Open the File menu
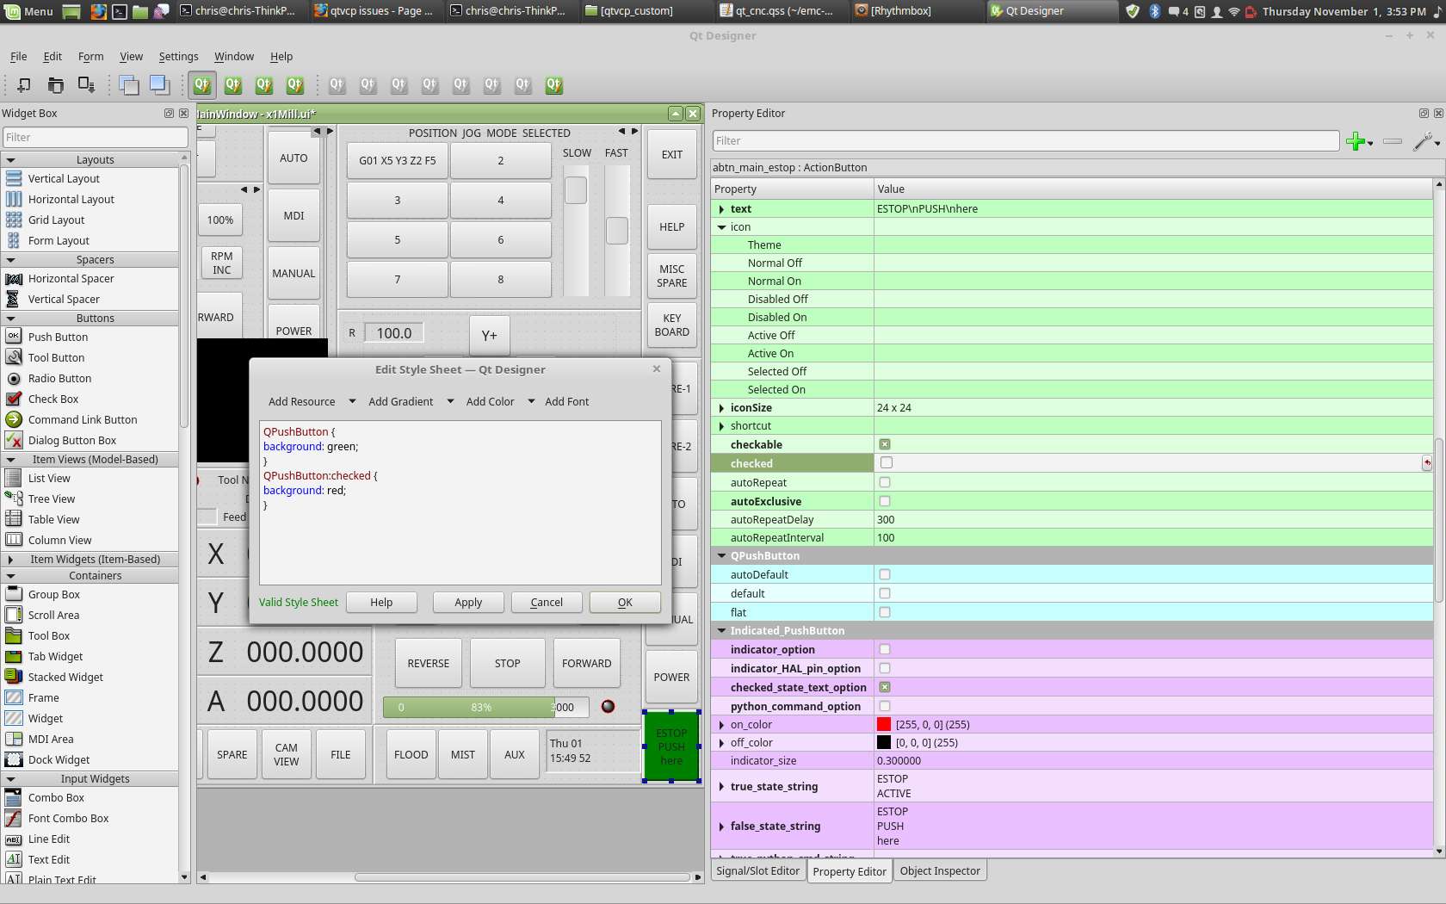Viewport: 1446px width, 904px height. 18,57
